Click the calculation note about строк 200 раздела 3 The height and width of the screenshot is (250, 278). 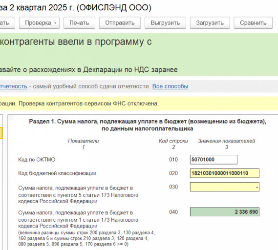pos(86,238)
